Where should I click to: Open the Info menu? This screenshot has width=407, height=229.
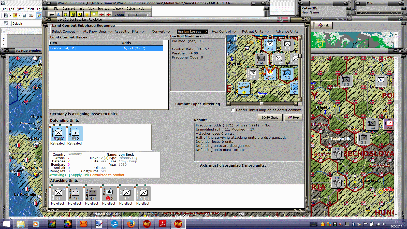[82, 9]
